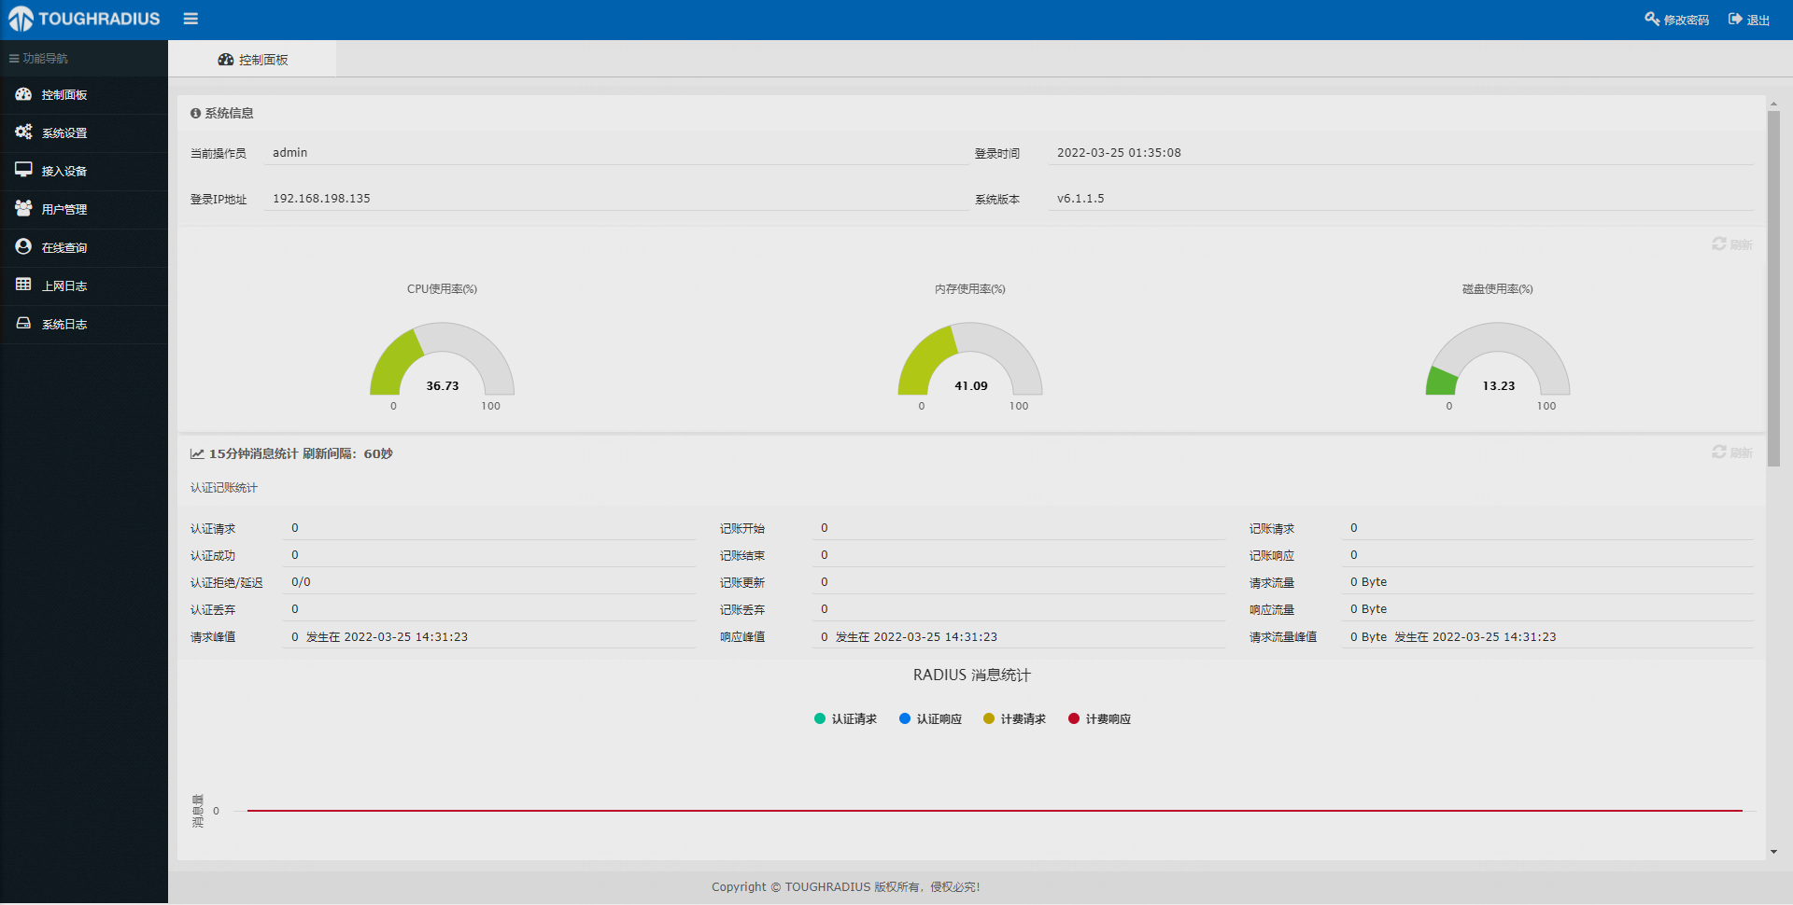Click the TOUGHRADIUS logo
This screenshot has height=905, width=1793.
coord(84,19)
